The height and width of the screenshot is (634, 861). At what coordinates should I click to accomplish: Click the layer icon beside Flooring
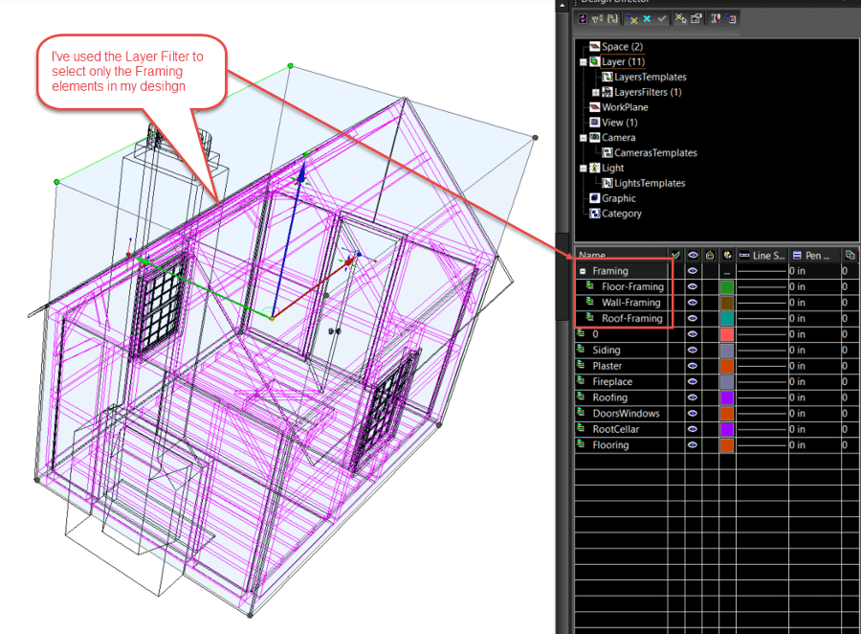pos(581,444)
